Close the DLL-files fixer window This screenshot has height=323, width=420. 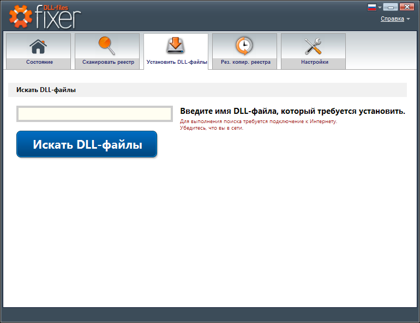pos(407,7)
